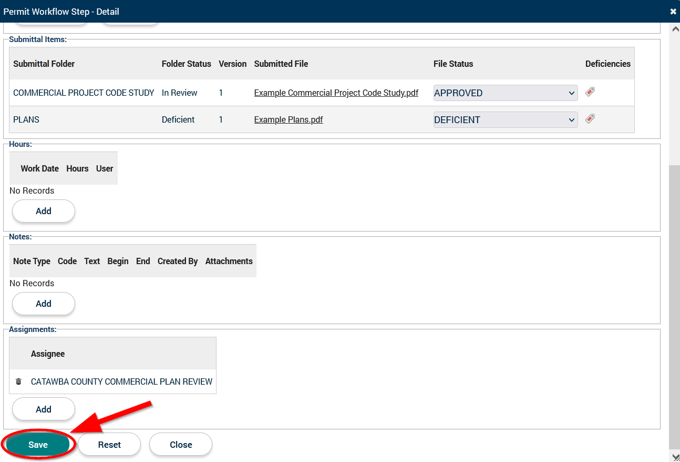
Task: Select the Catawba County Commercial Plan Review assignee
Action: point(121,381)
